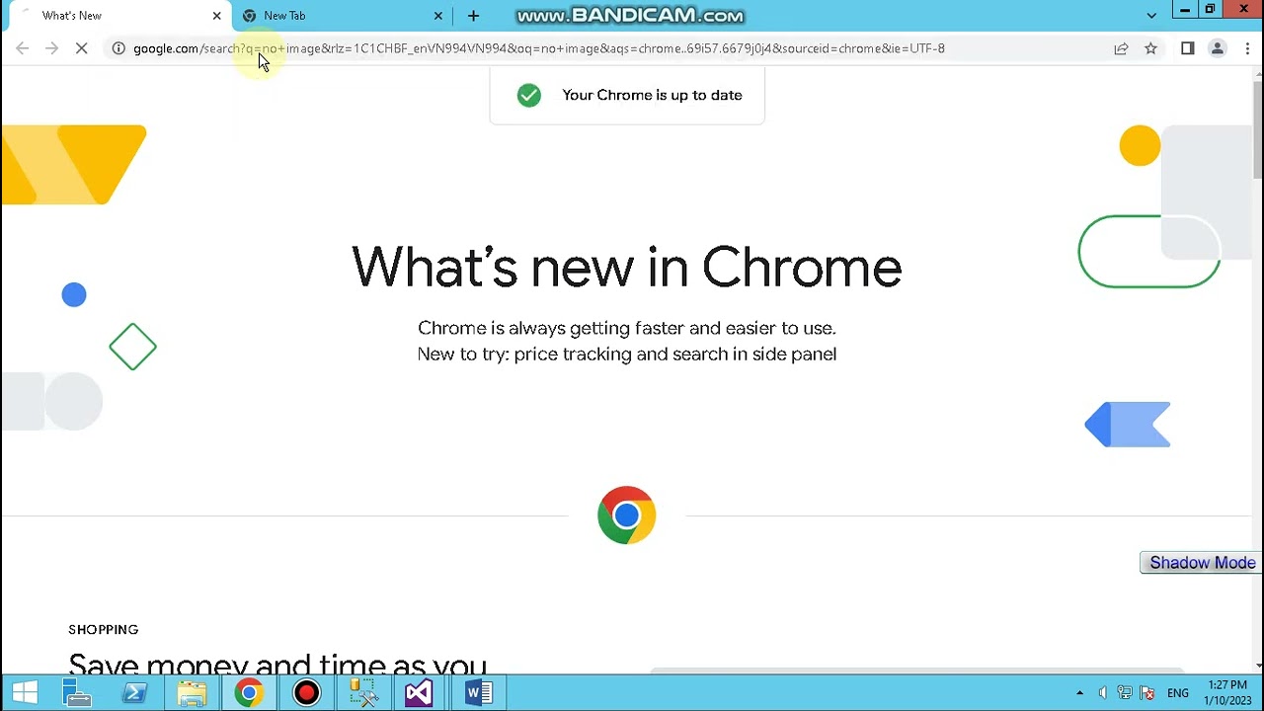Open Chrome side panel

point(1188,48)
